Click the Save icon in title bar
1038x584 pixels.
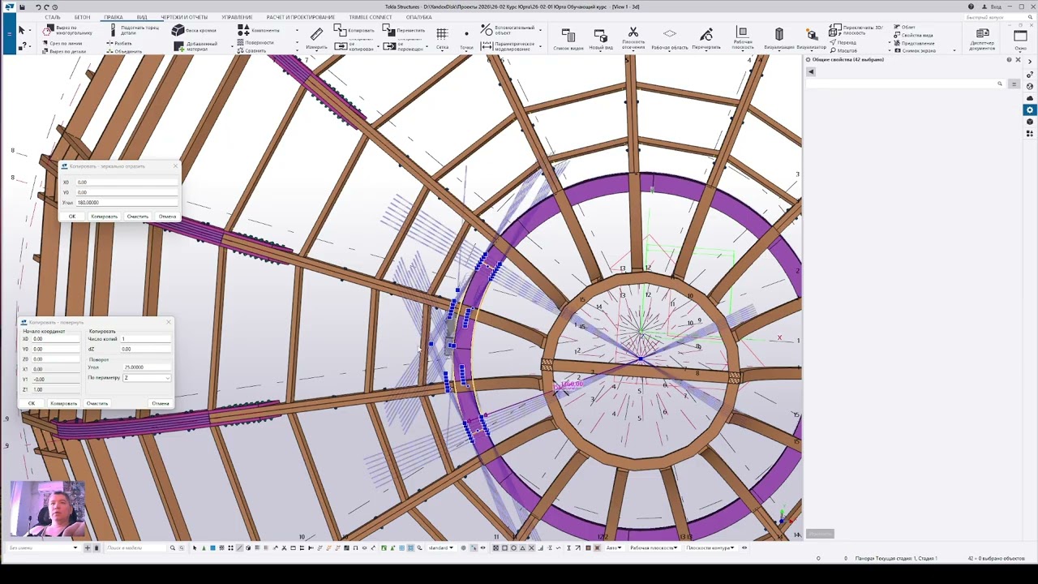click(x=23, y=6)
